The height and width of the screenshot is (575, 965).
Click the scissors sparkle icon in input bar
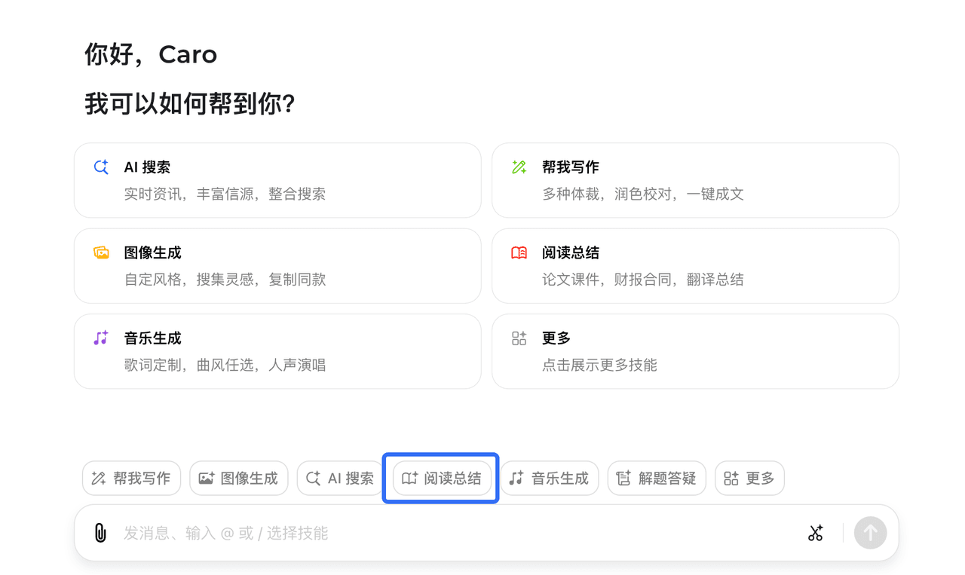816,533
